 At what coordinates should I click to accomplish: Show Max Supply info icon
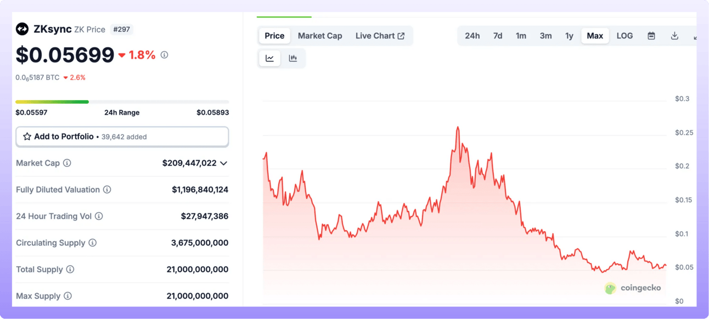[67, 296]
